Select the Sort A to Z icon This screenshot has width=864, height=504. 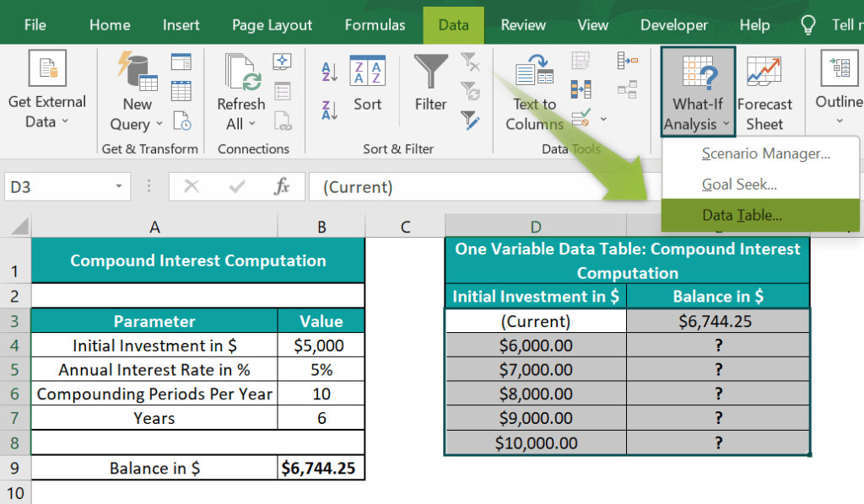(329, 71)
